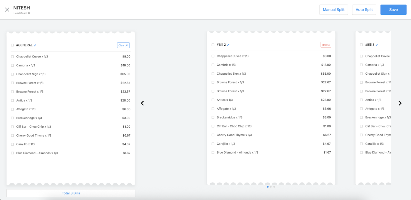Click the pencil icon beside #Bill 2
This screenshot has width=411, height=200.
pos(228,45)
